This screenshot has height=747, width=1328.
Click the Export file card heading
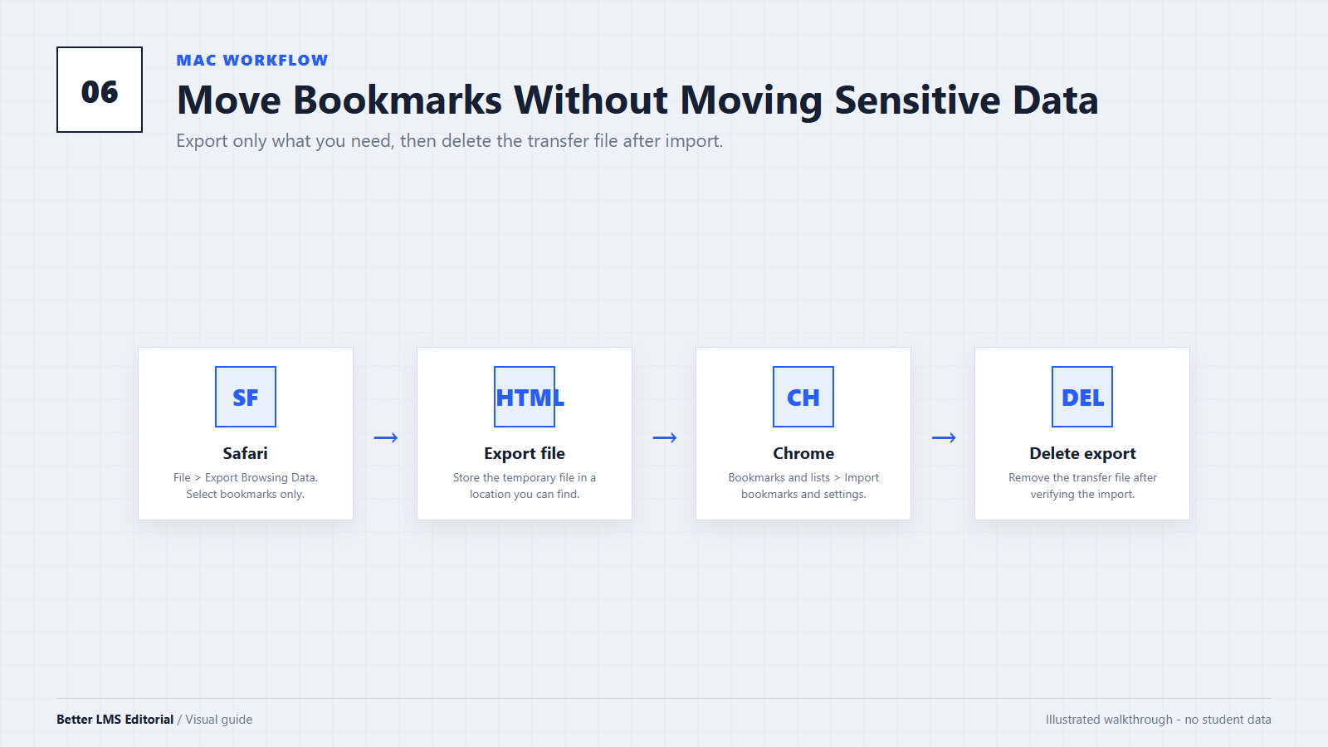coord(525,453)
